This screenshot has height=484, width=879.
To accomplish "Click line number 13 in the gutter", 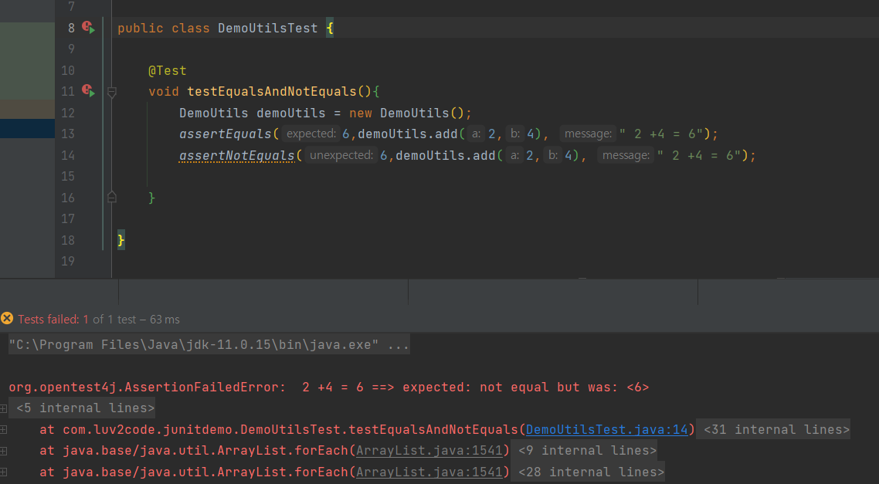I will point(68,134).
